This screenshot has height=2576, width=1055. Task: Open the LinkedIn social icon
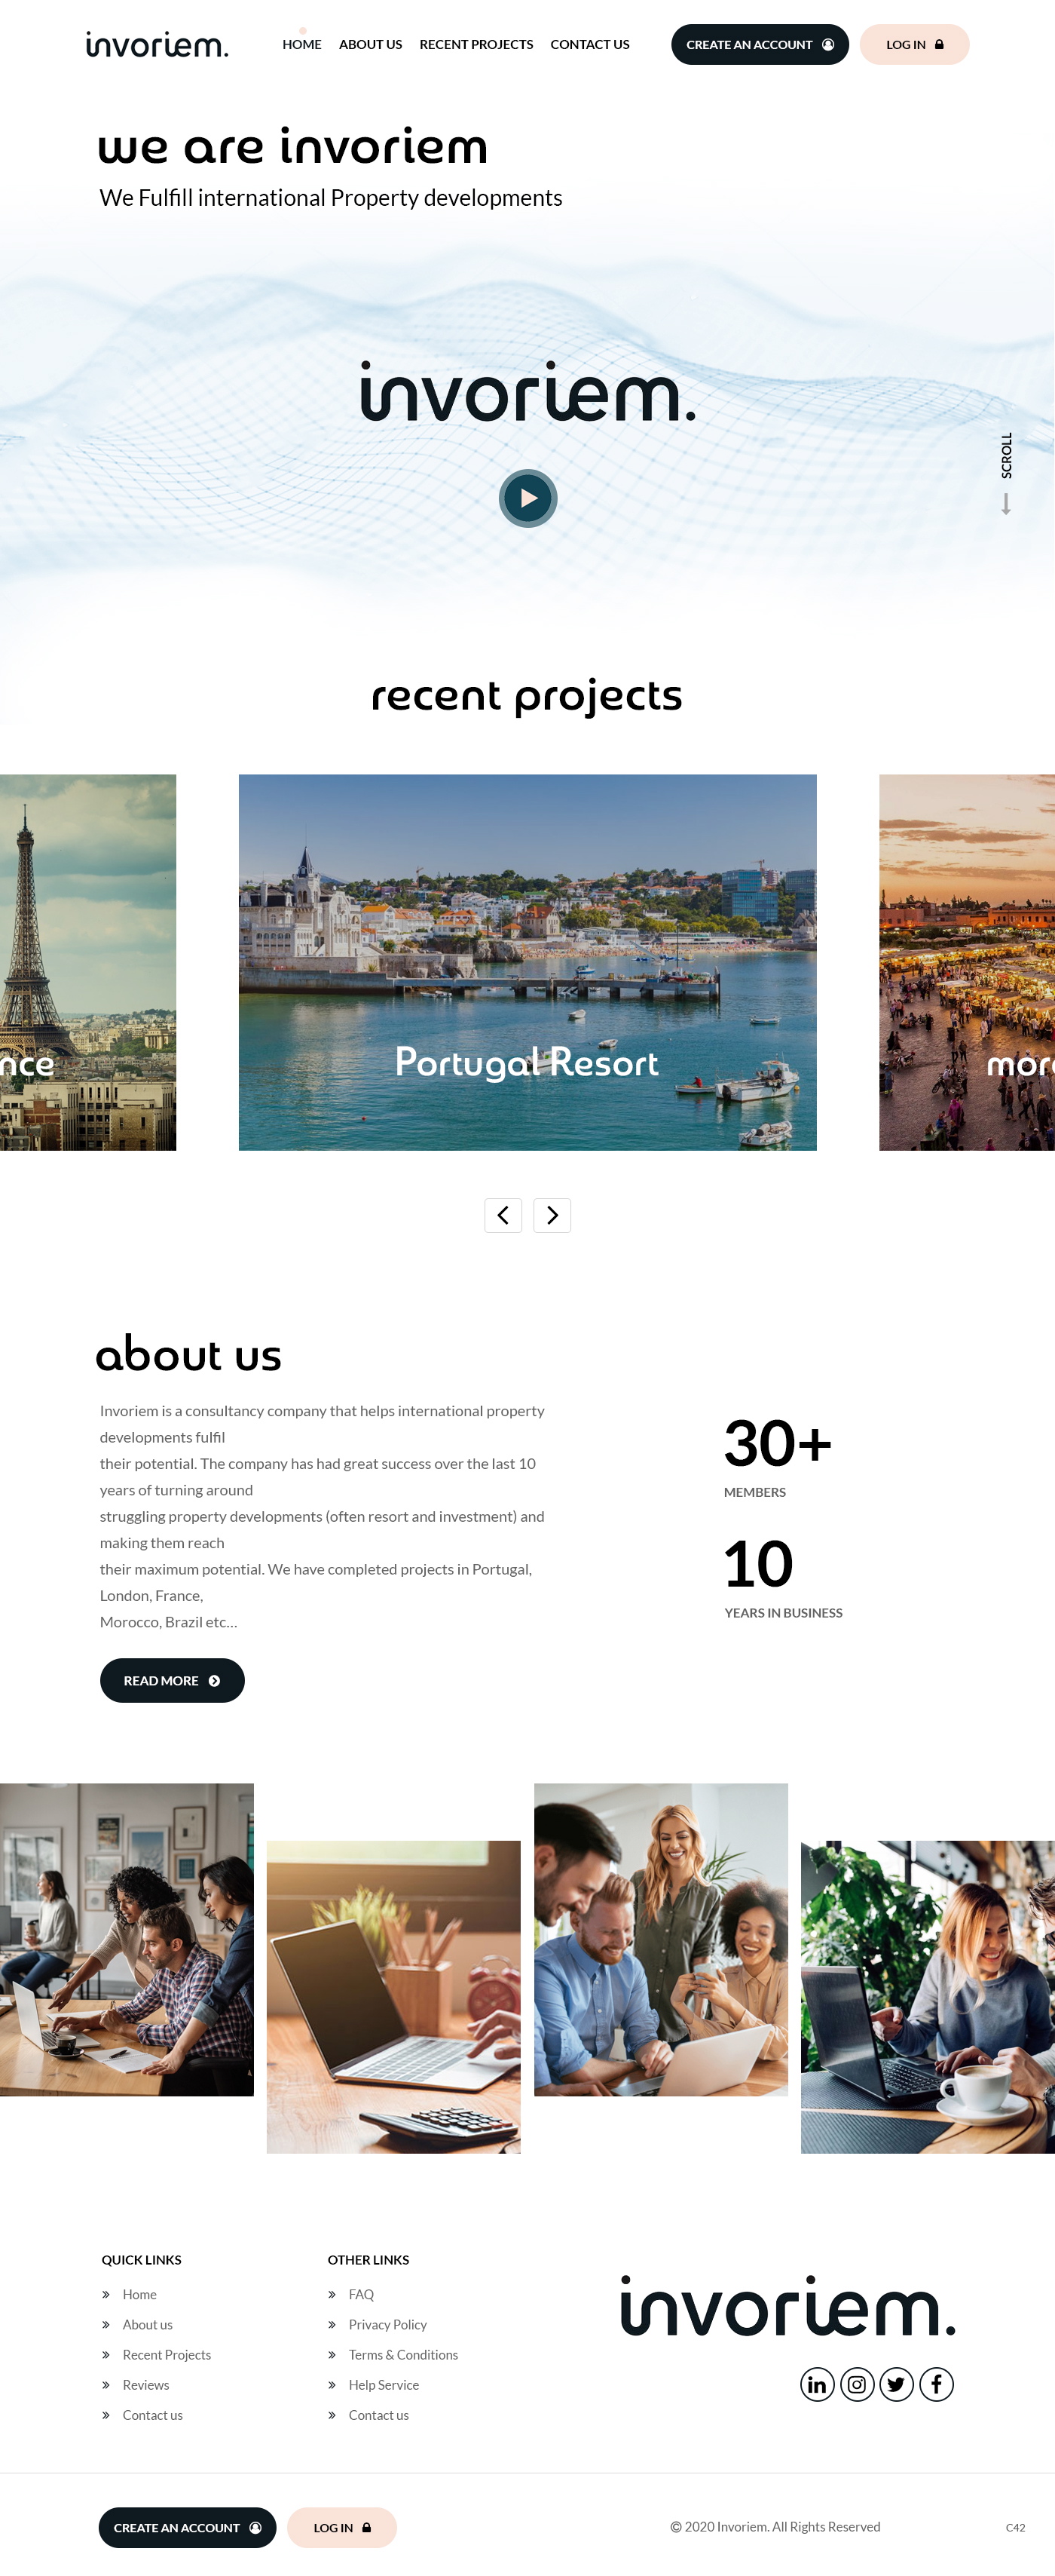point(817,2385)
